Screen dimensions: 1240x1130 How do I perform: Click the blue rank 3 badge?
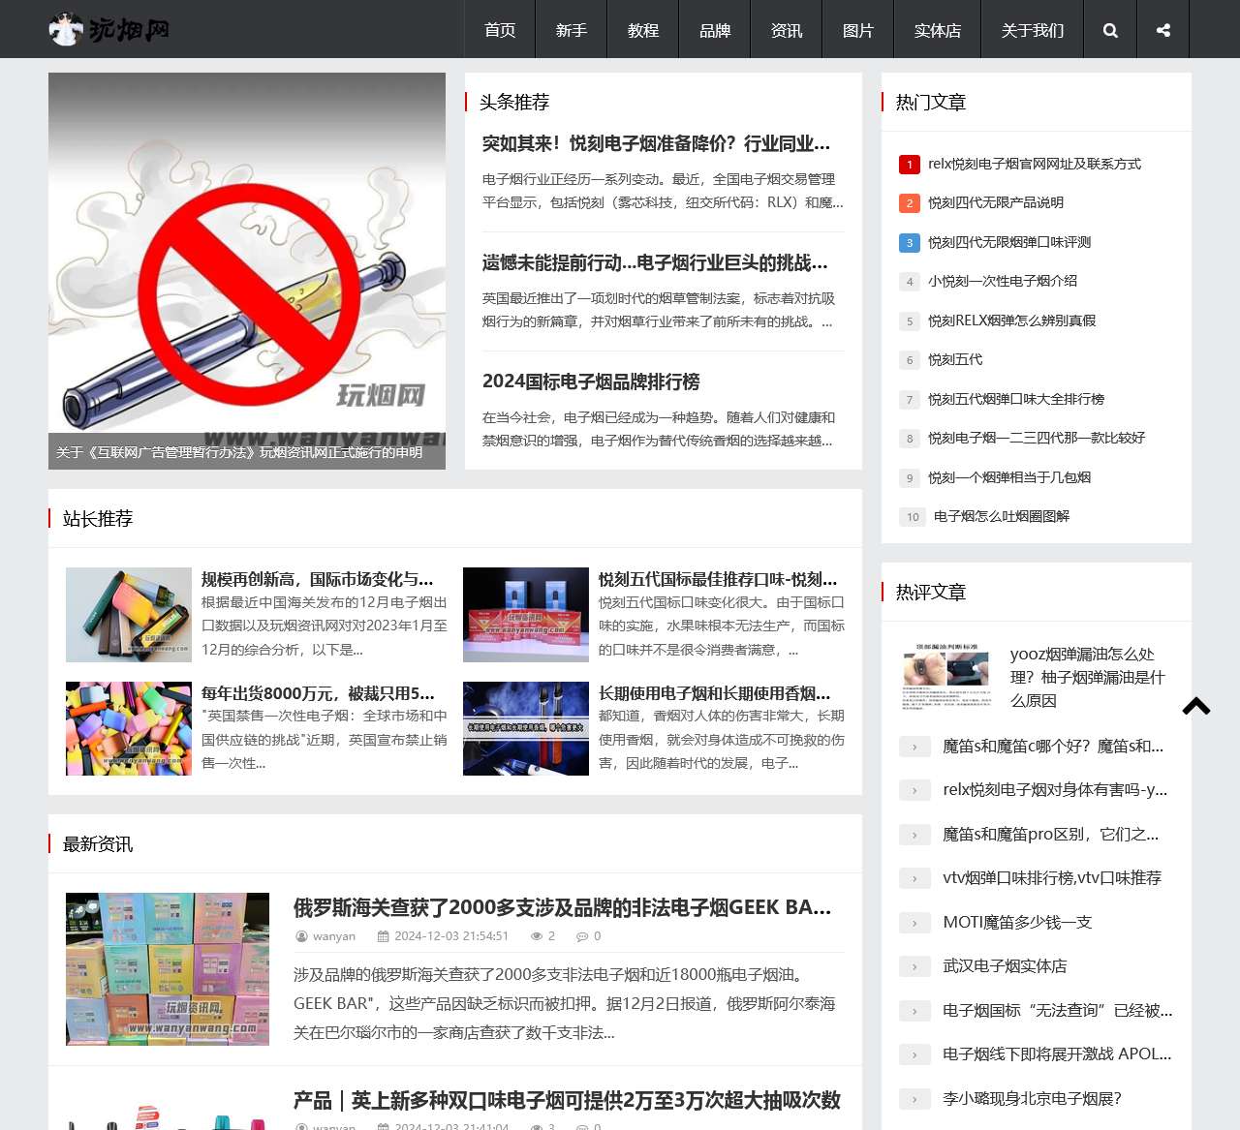[909, 243]
